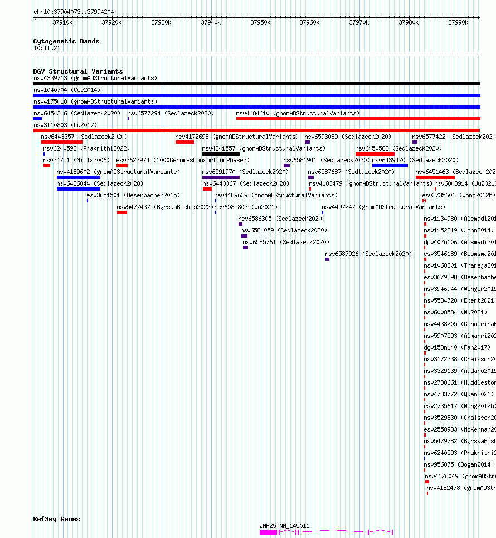
Task: Open nsv1134980 Alsmadi variant label
Action: [x=460, y=219]
